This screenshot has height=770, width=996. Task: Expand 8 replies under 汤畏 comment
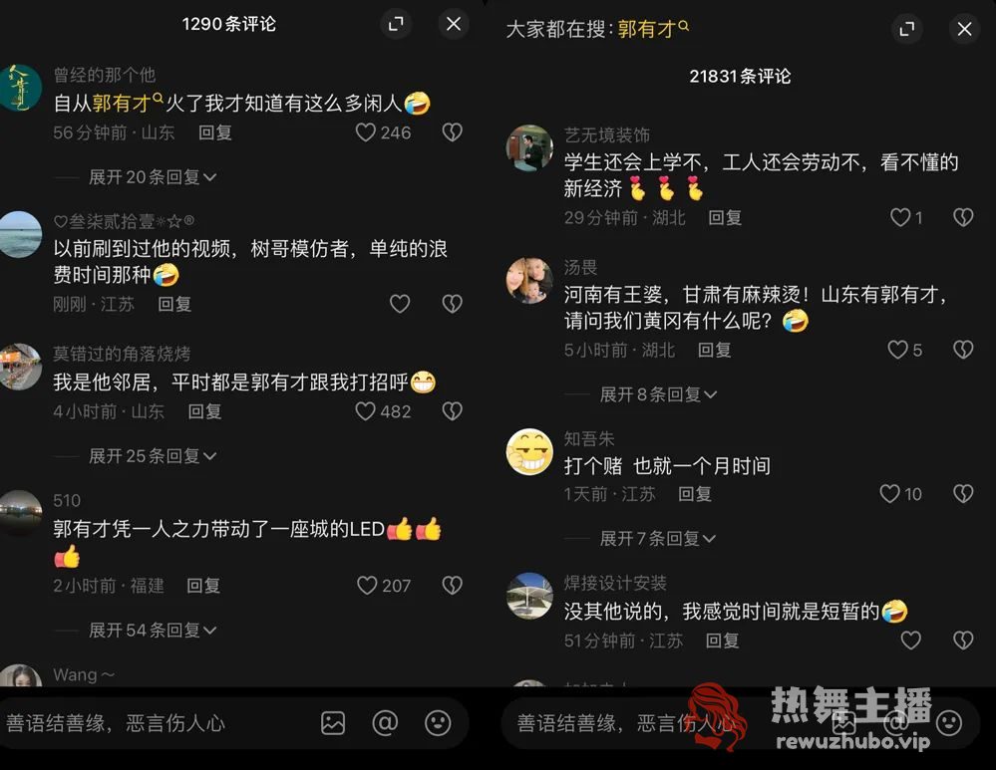pos(659,394)
